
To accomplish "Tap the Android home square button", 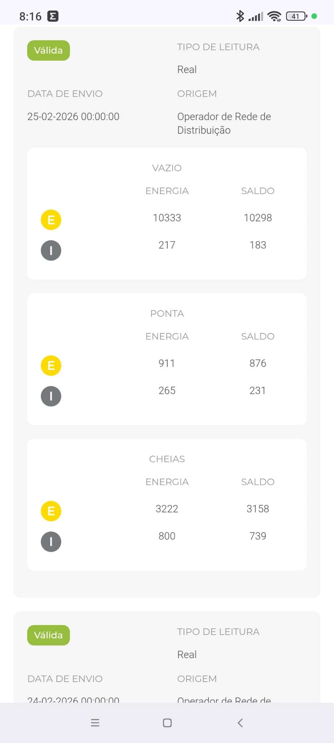I will click(x=167, y=723).
